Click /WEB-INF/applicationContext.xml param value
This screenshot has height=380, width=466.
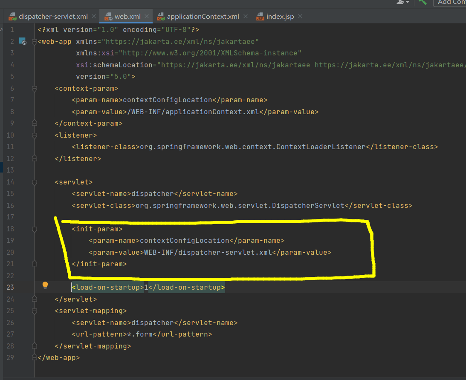[x=193, y=112]
